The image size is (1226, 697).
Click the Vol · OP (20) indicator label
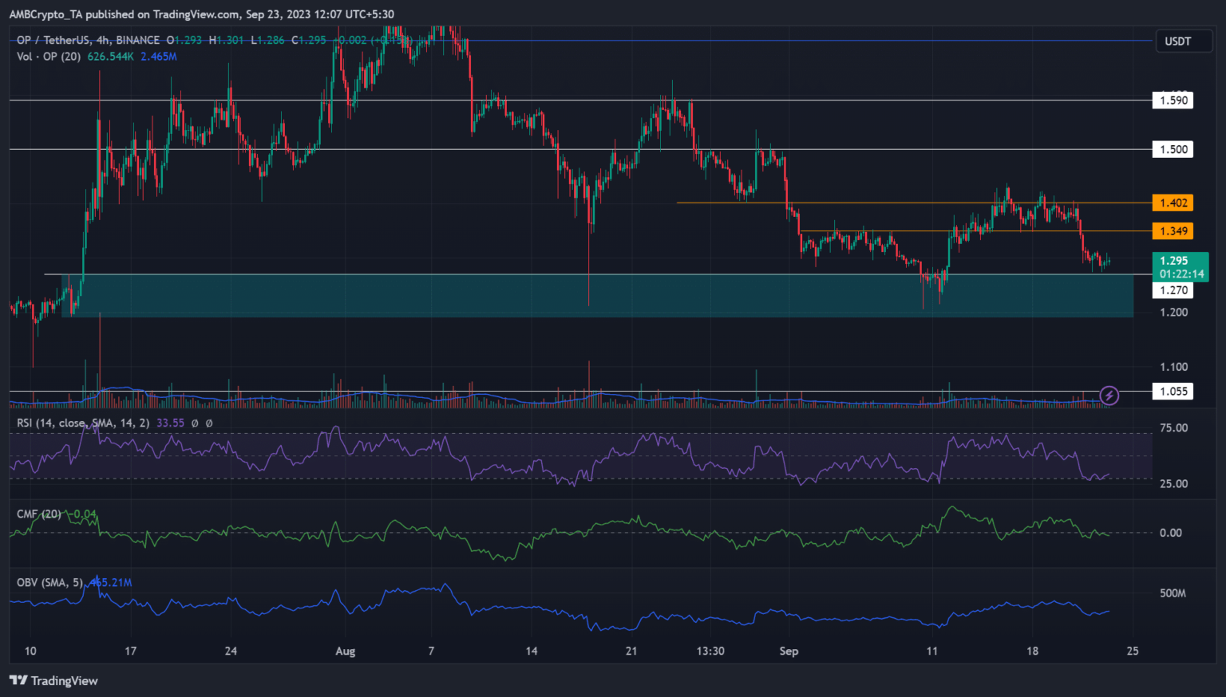point(48,57)
